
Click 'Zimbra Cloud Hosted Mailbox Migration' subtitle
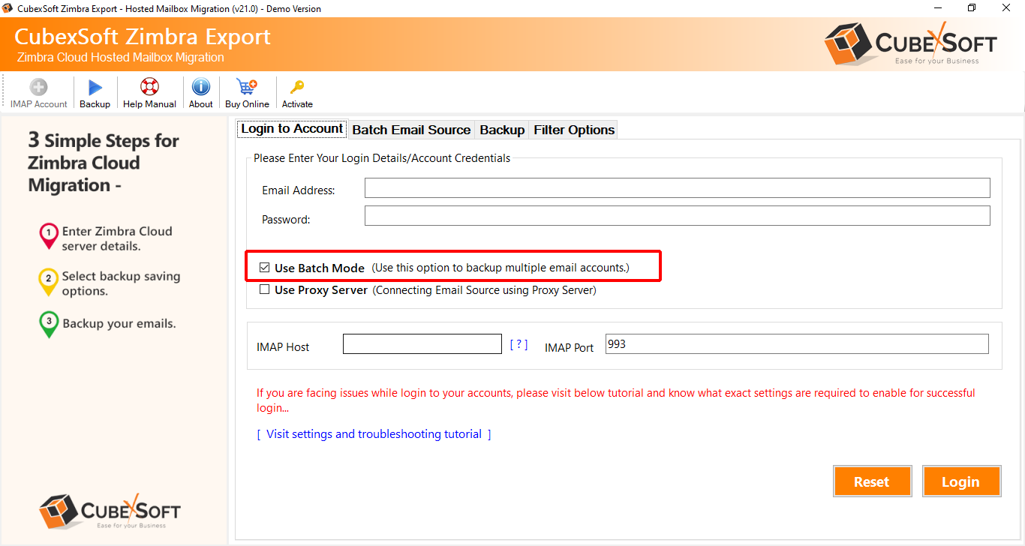tap(121, 58)
